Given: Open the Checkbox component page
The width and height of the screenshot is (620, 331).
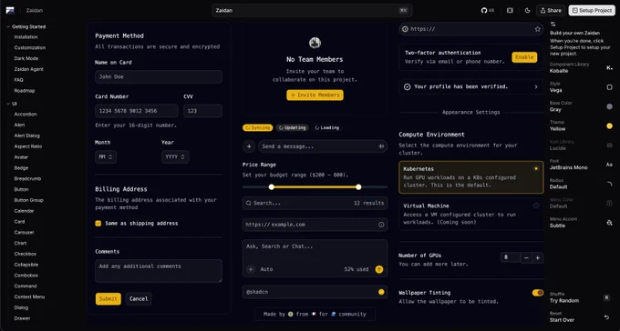Looking at the screenshot, I should point(26,254).
